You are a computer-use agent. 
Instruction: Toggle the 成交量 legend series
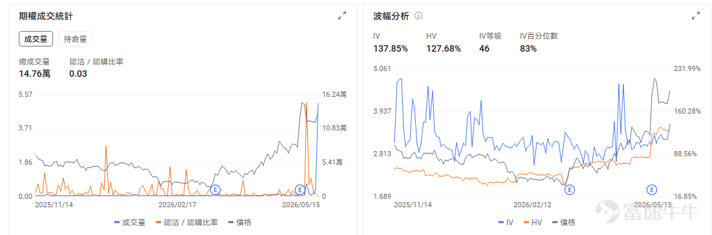click(130, 222)
